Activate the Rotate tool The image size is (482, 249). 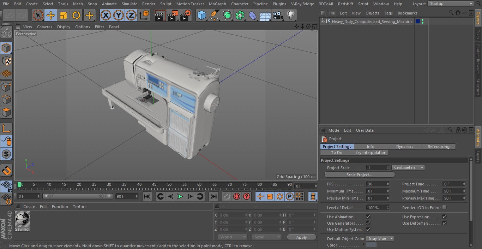tap(76, 15)
